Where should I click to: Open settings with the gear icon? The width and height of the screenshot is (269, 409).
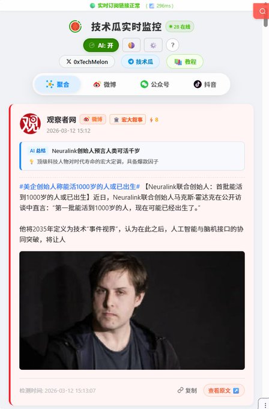[153, 45]
